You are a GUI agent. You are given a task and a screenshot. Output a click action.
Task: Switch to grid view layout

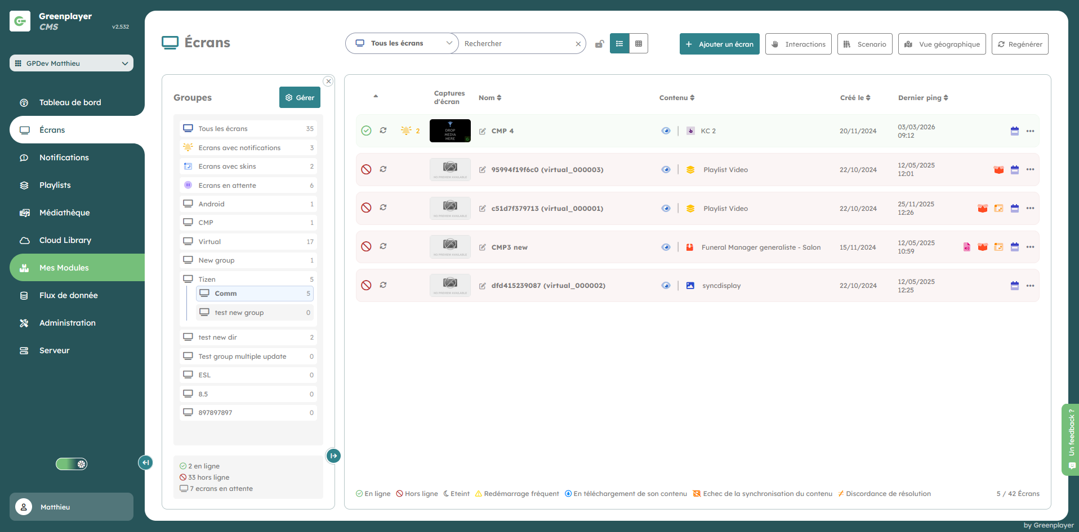(x=638, y=44)
